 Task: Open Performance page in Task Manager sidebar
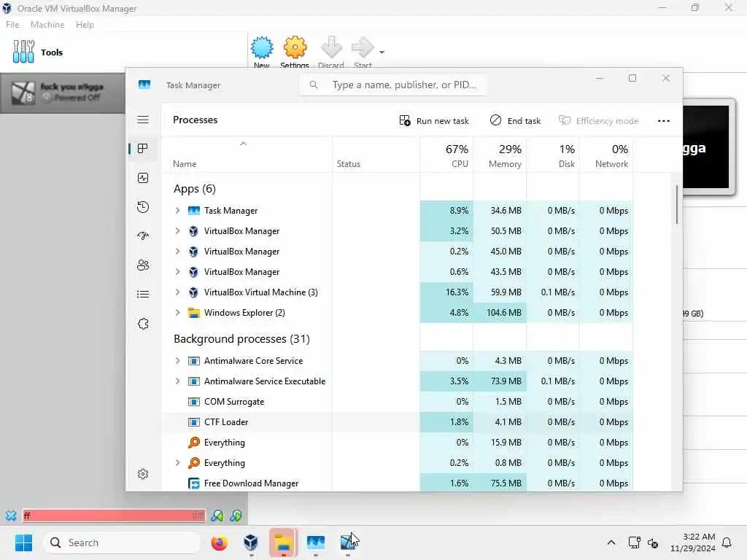(x=143, y=178)
